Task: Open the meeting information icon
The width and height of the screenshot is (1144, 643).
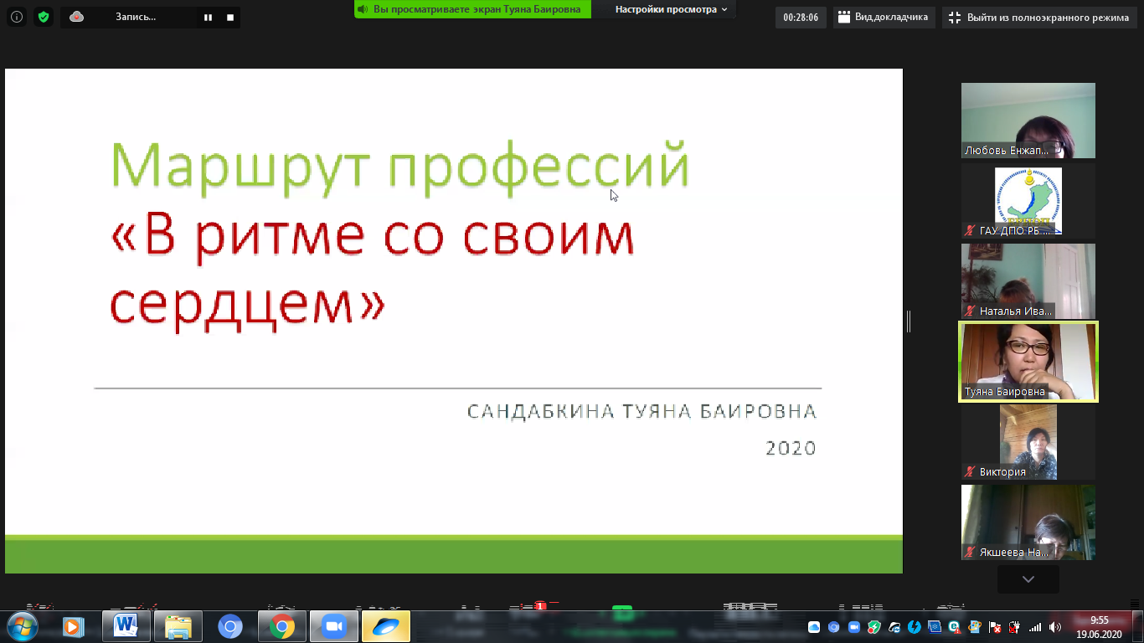Action: click(17, 17)
